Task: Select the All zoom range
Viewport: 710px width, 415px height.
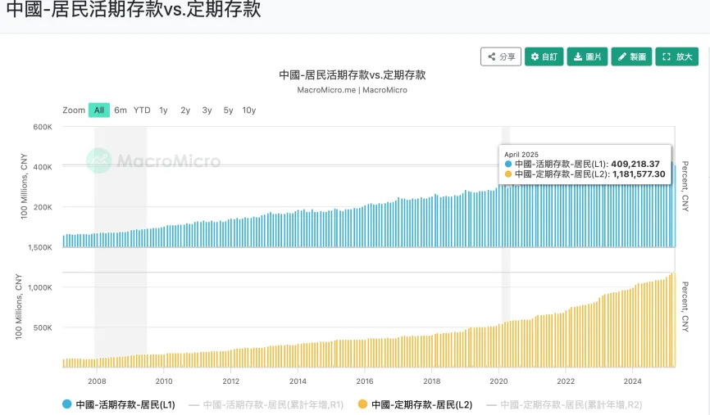Action: coord(99,110)
